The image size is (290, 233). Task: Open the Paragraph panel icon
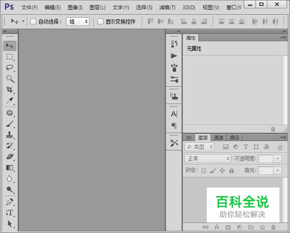(174, 126)
